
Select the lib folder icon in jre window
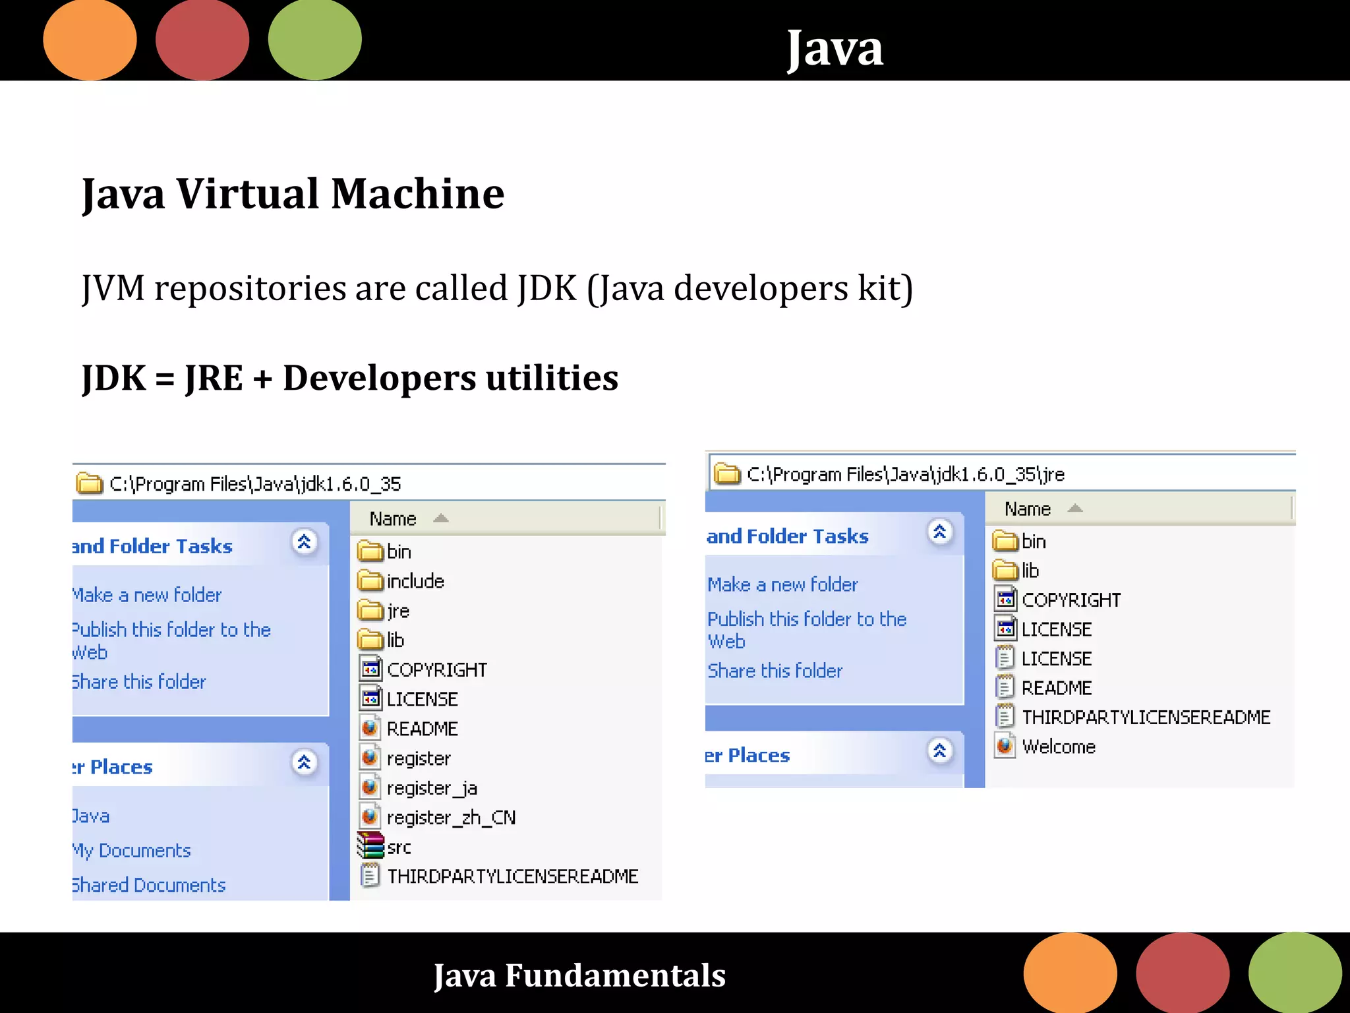(1005, 570)
